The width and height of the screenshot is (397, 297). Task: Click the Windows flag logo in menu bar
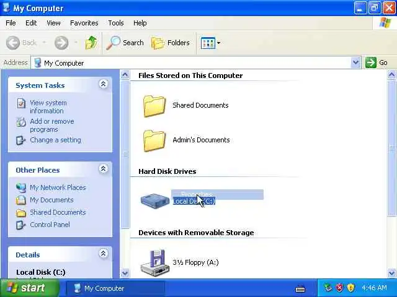(x=385, y=22)
